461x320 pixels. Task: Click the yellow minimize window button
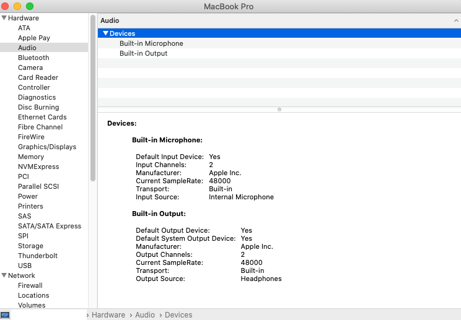pyautogui.click(x=17, y=6)
